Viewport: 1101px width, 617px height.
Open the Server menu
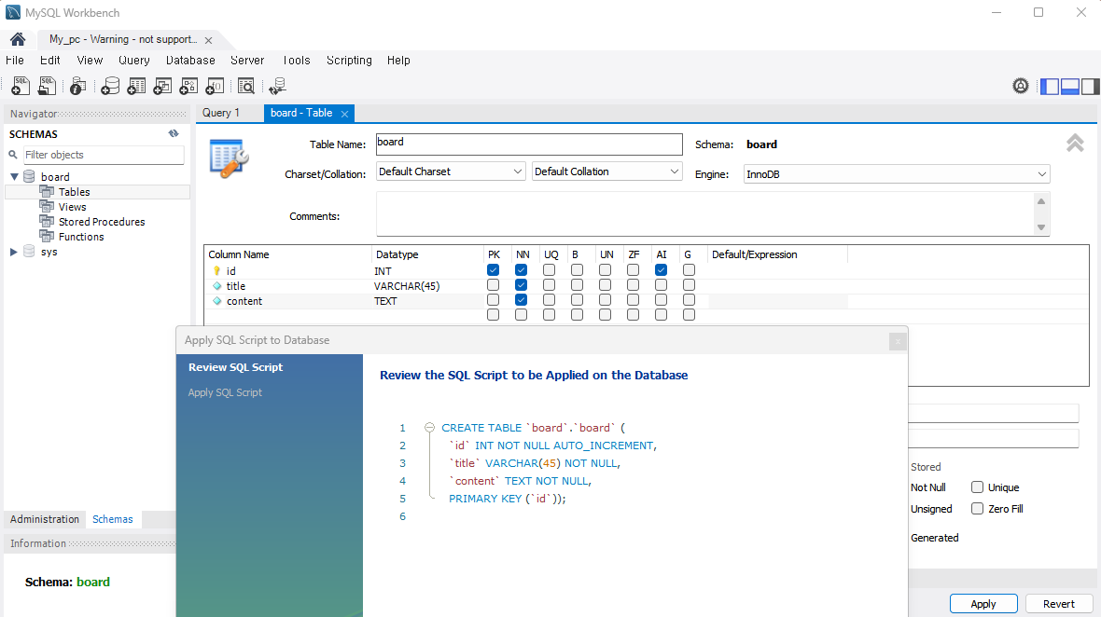point(247,61)
